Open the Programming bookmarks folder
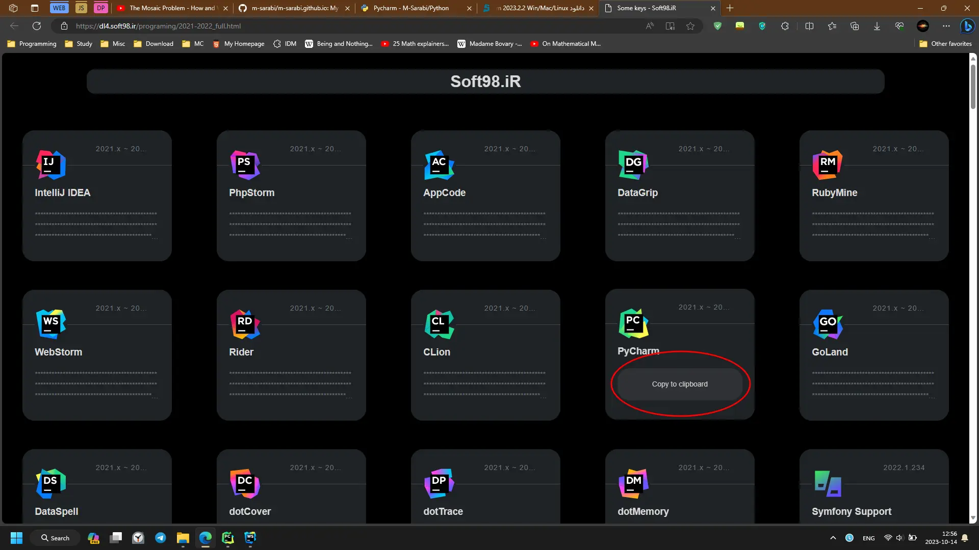Screen dimensions: 979x550 tap(32, 44)
